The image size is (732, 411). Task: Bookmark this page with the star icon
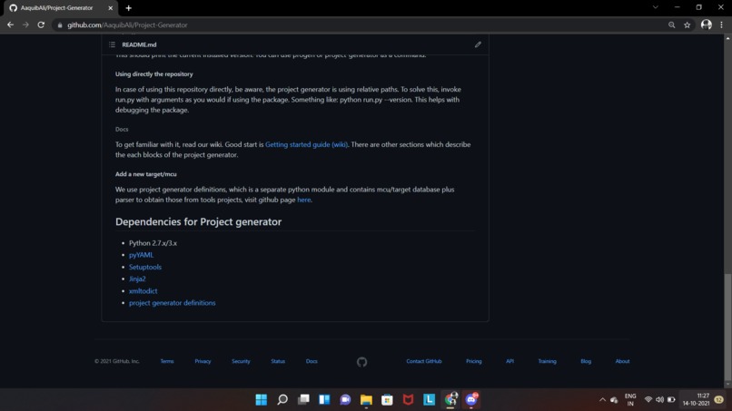687,25
